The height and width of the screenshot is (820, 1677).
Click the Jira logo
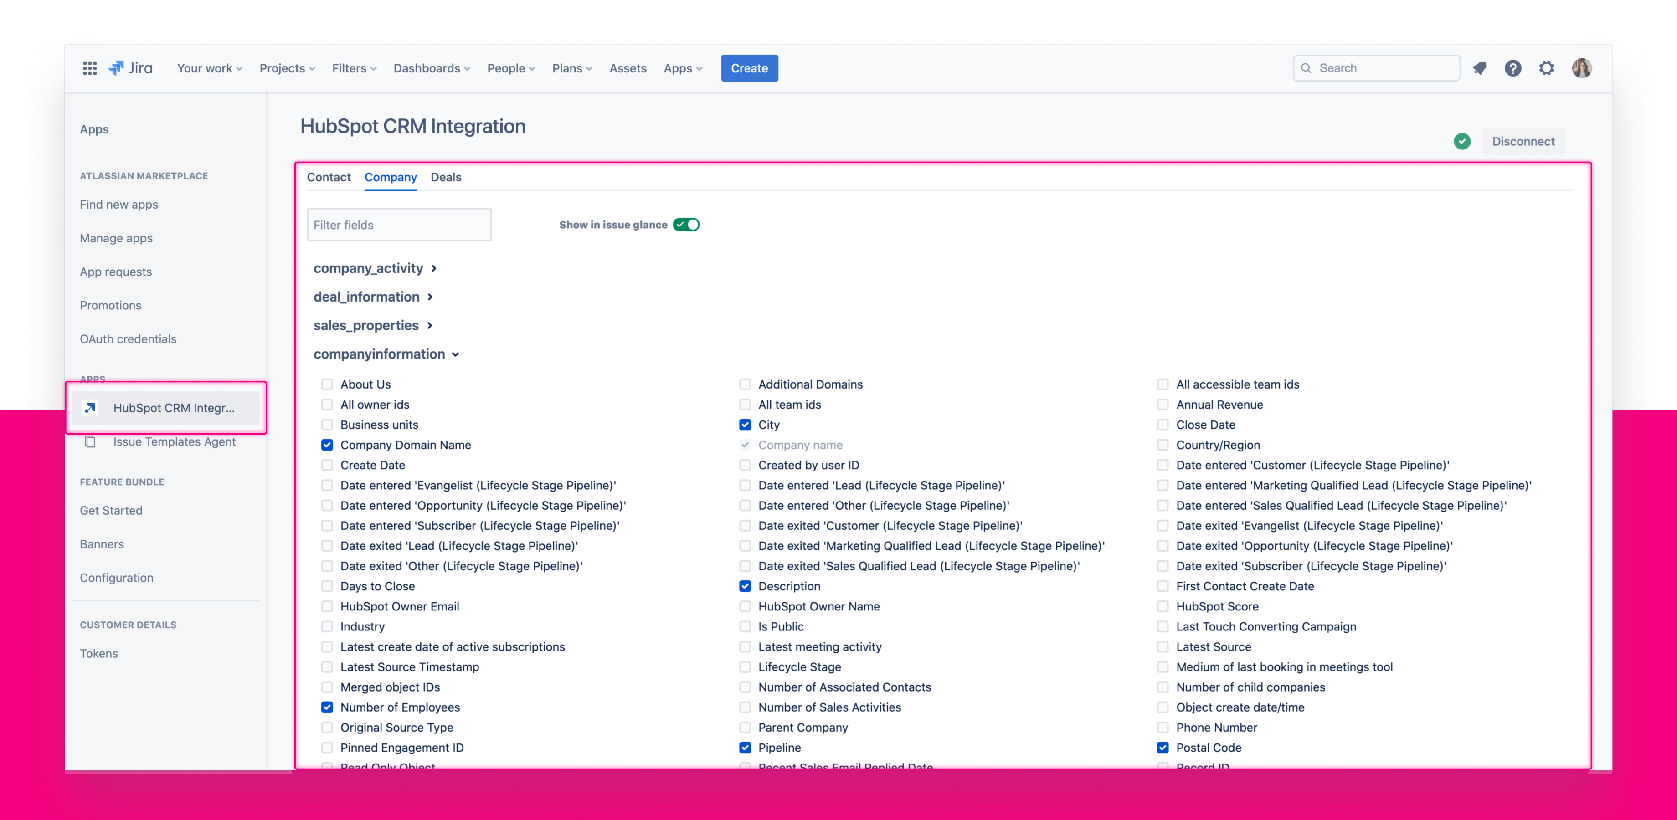point(129,68)
